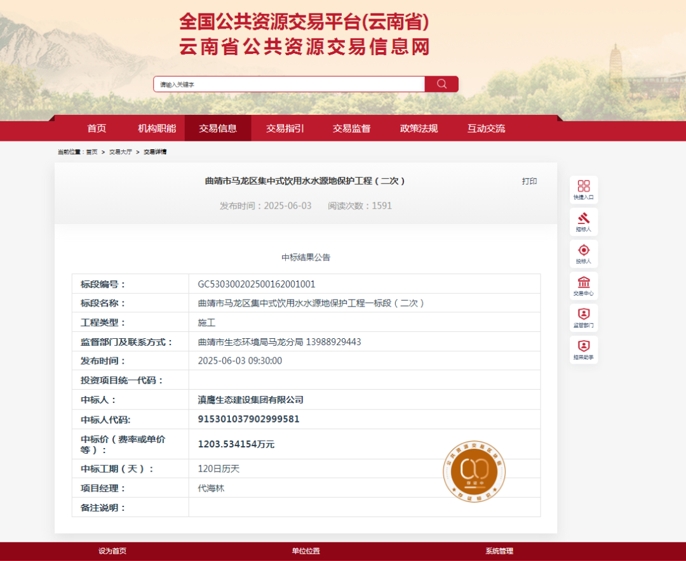This screenshot has height=561, width=686.
Task: Click the 政策法规 navigation entry
Action: (419, 128)
